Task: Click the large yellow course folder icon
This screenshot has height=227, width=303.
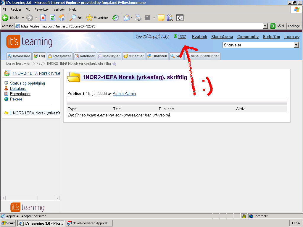Action: 73,77
